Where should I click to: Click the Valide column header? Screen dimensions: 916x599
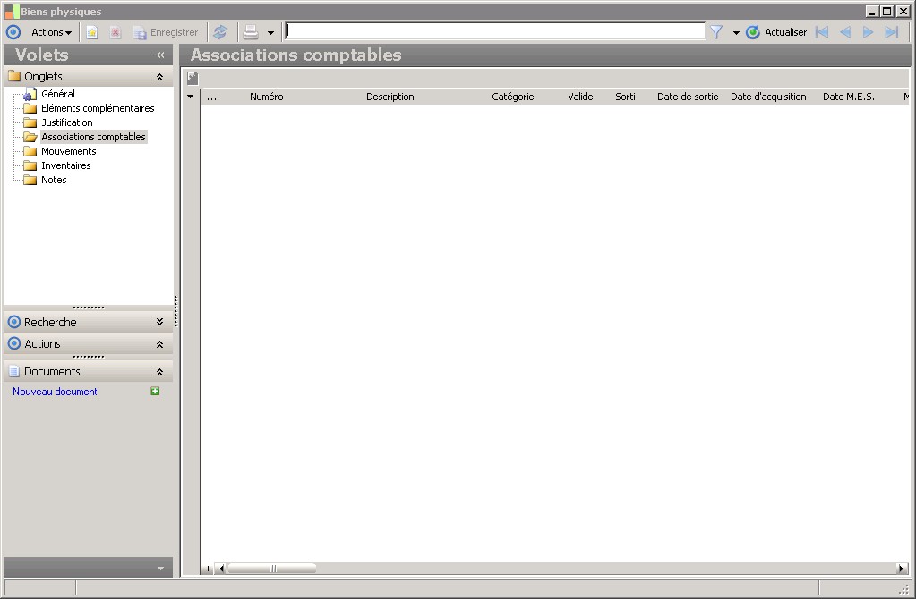pyautogui.click(x=580, y=97)
